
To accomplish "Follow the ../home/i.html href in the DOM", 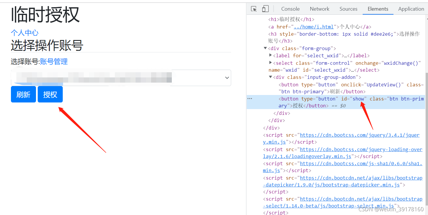I will pyautogui.click(x=313, y=27).
